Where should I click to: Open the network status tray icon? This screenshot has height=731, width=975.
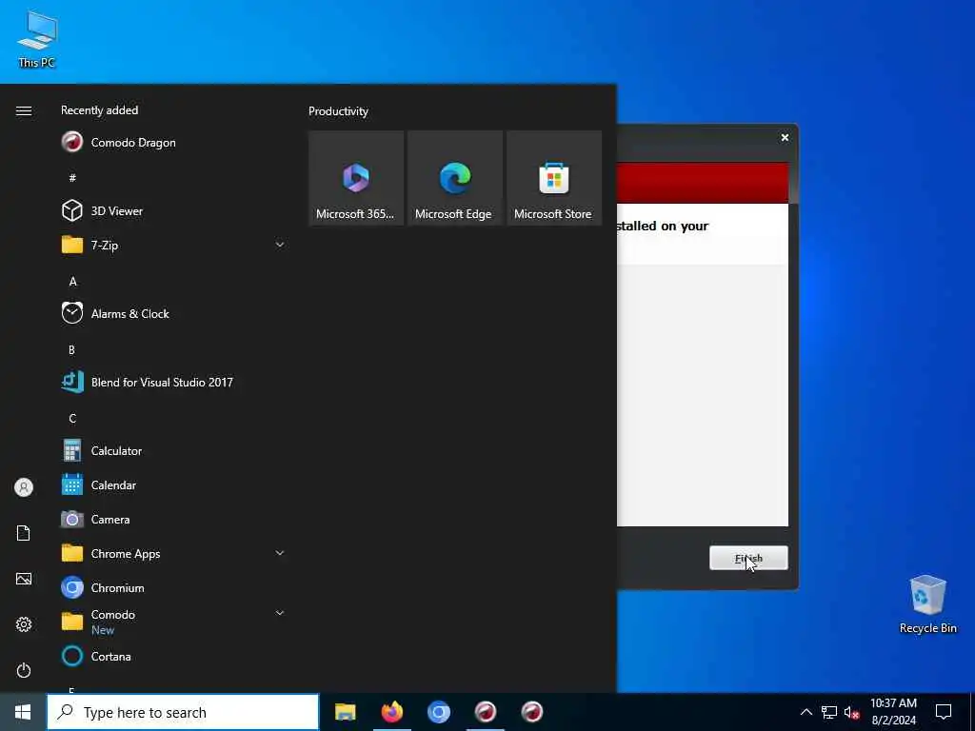tap(829, 712)
